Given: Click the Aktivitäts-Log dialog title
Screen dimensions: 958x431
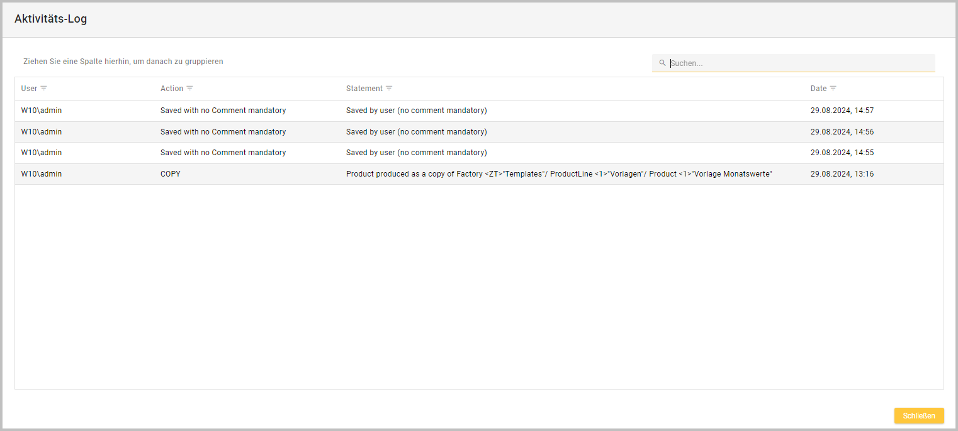Looking at the screenshot, I should pos(51,19).
